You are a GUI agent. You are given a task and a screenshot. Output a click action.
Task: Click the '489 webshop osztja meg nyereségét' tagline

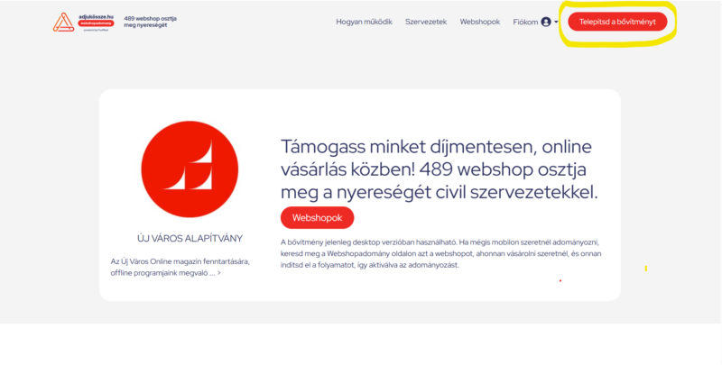150,22
